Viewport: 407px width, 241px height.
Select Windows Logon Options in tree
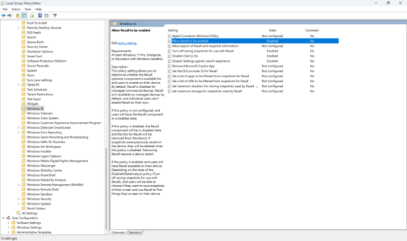point(44,156)
